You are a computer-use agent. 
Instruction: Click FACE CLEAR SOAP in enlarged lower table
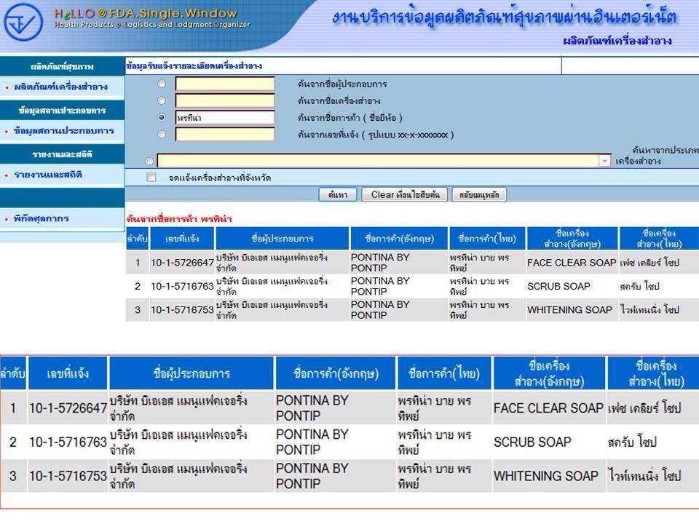548,408
